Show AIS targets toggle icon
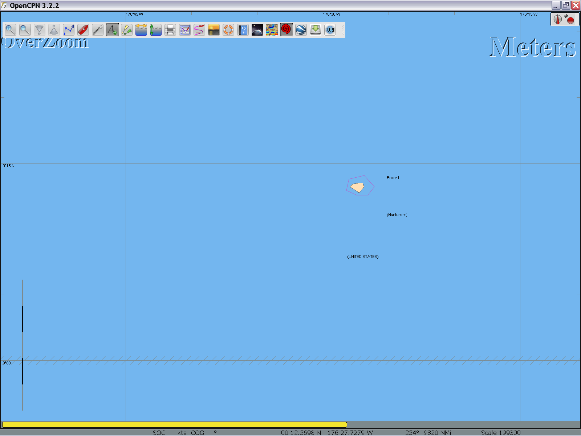The width and height of the screenshot is (581, 436). [x=127, y=30]
